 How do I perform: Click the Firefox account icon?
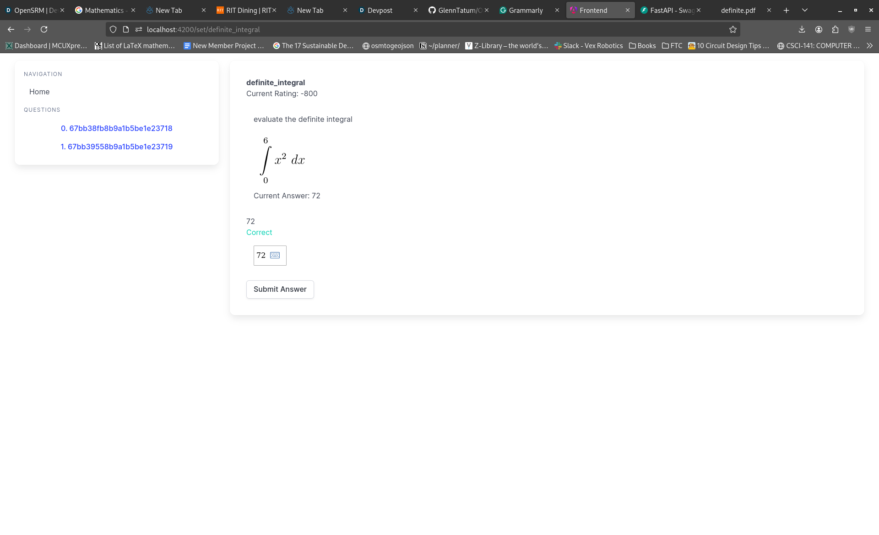click(819, 29)
